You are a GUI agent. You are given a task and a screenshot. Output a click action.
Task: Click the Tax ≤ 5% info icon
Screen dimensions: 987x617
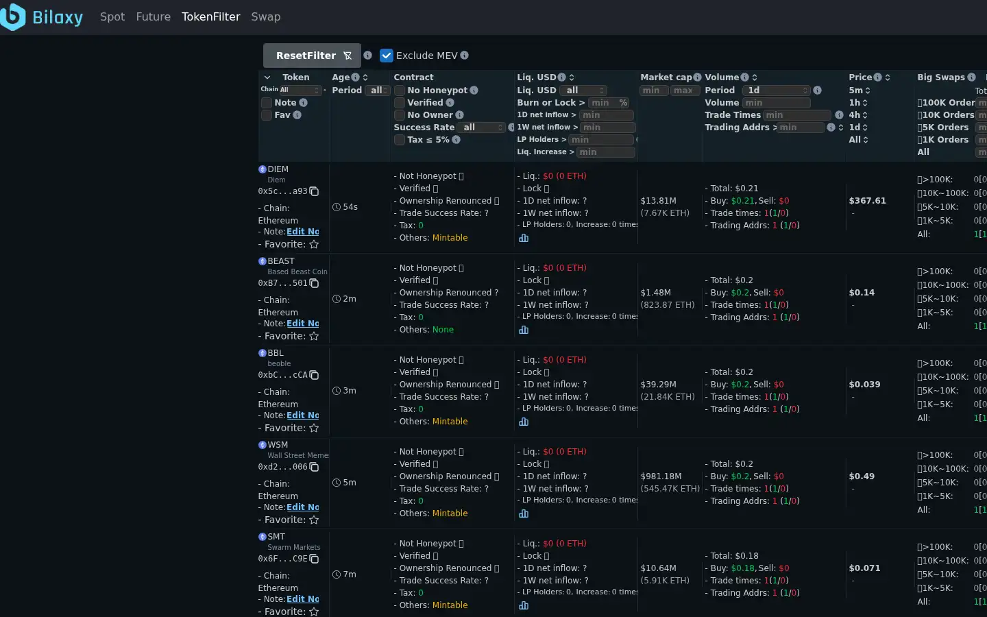456,140
